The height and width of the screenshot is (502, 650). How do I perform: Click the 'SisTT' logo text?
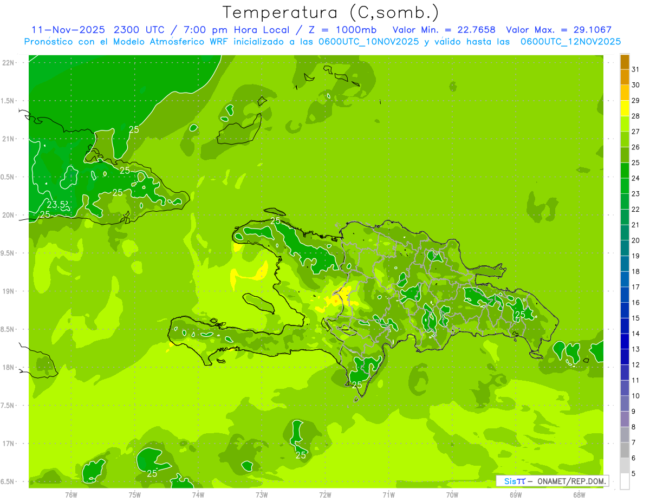515,481
